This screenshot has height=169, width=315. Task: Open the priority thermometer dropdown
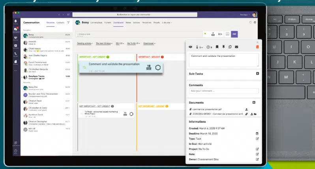[199, 47]
